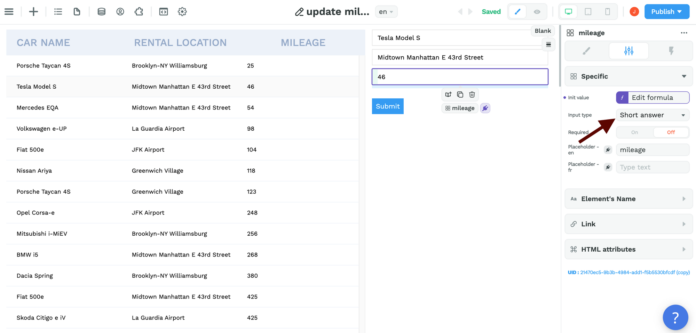Select the Tesla Model S row cell

click(36, 87)
